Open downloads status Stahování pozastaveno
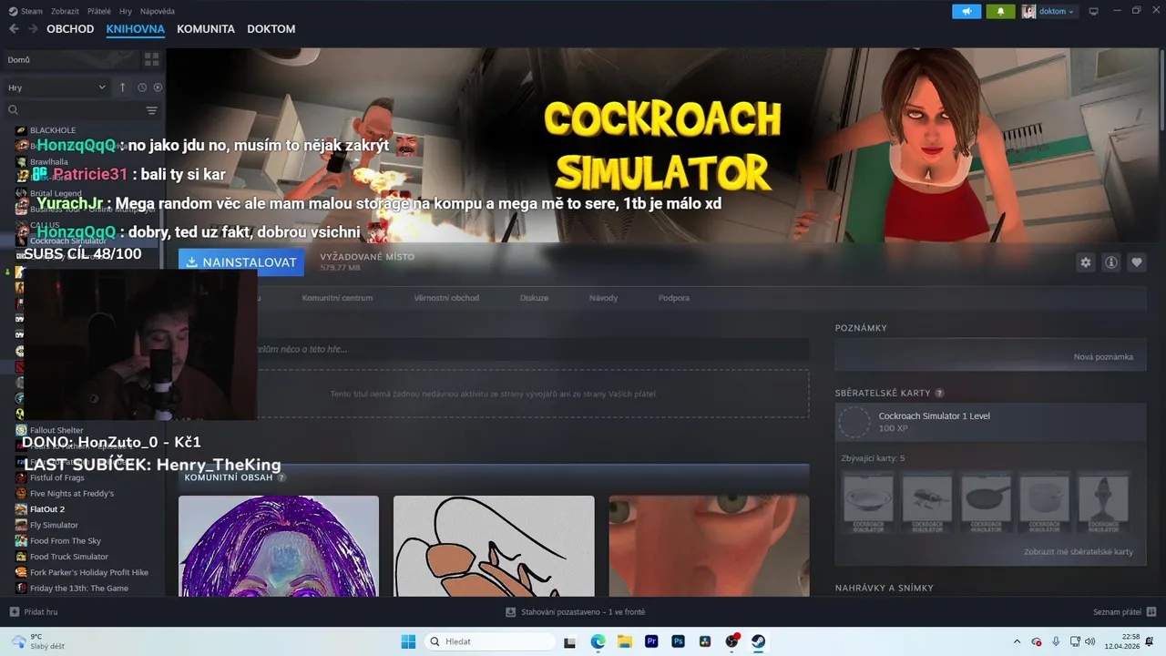Image resolution: width=1166 pixels, height=656 pixels. point(576,612)
